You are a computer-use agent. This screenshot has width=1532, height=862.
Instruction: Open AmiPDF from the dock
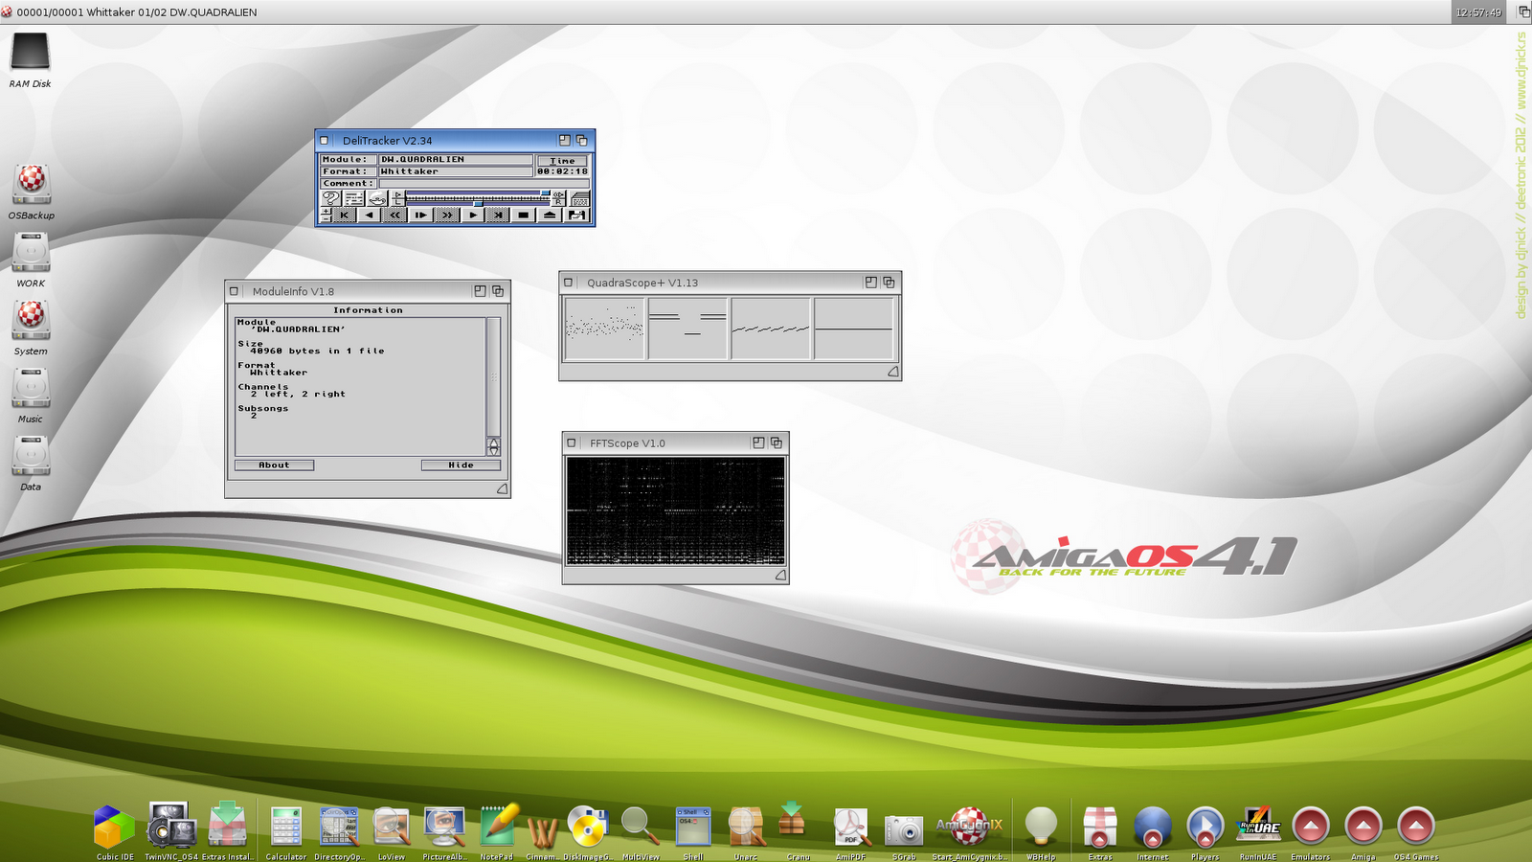851,826
